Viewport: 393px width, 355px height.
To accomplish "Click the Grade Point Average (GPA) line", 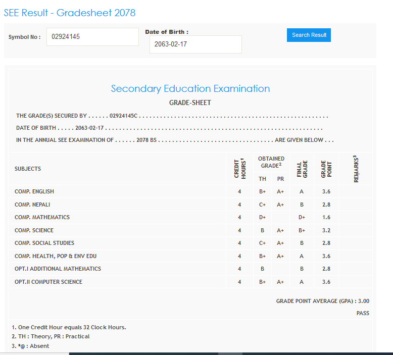I will pyautogui.click(x=322, y=301).
